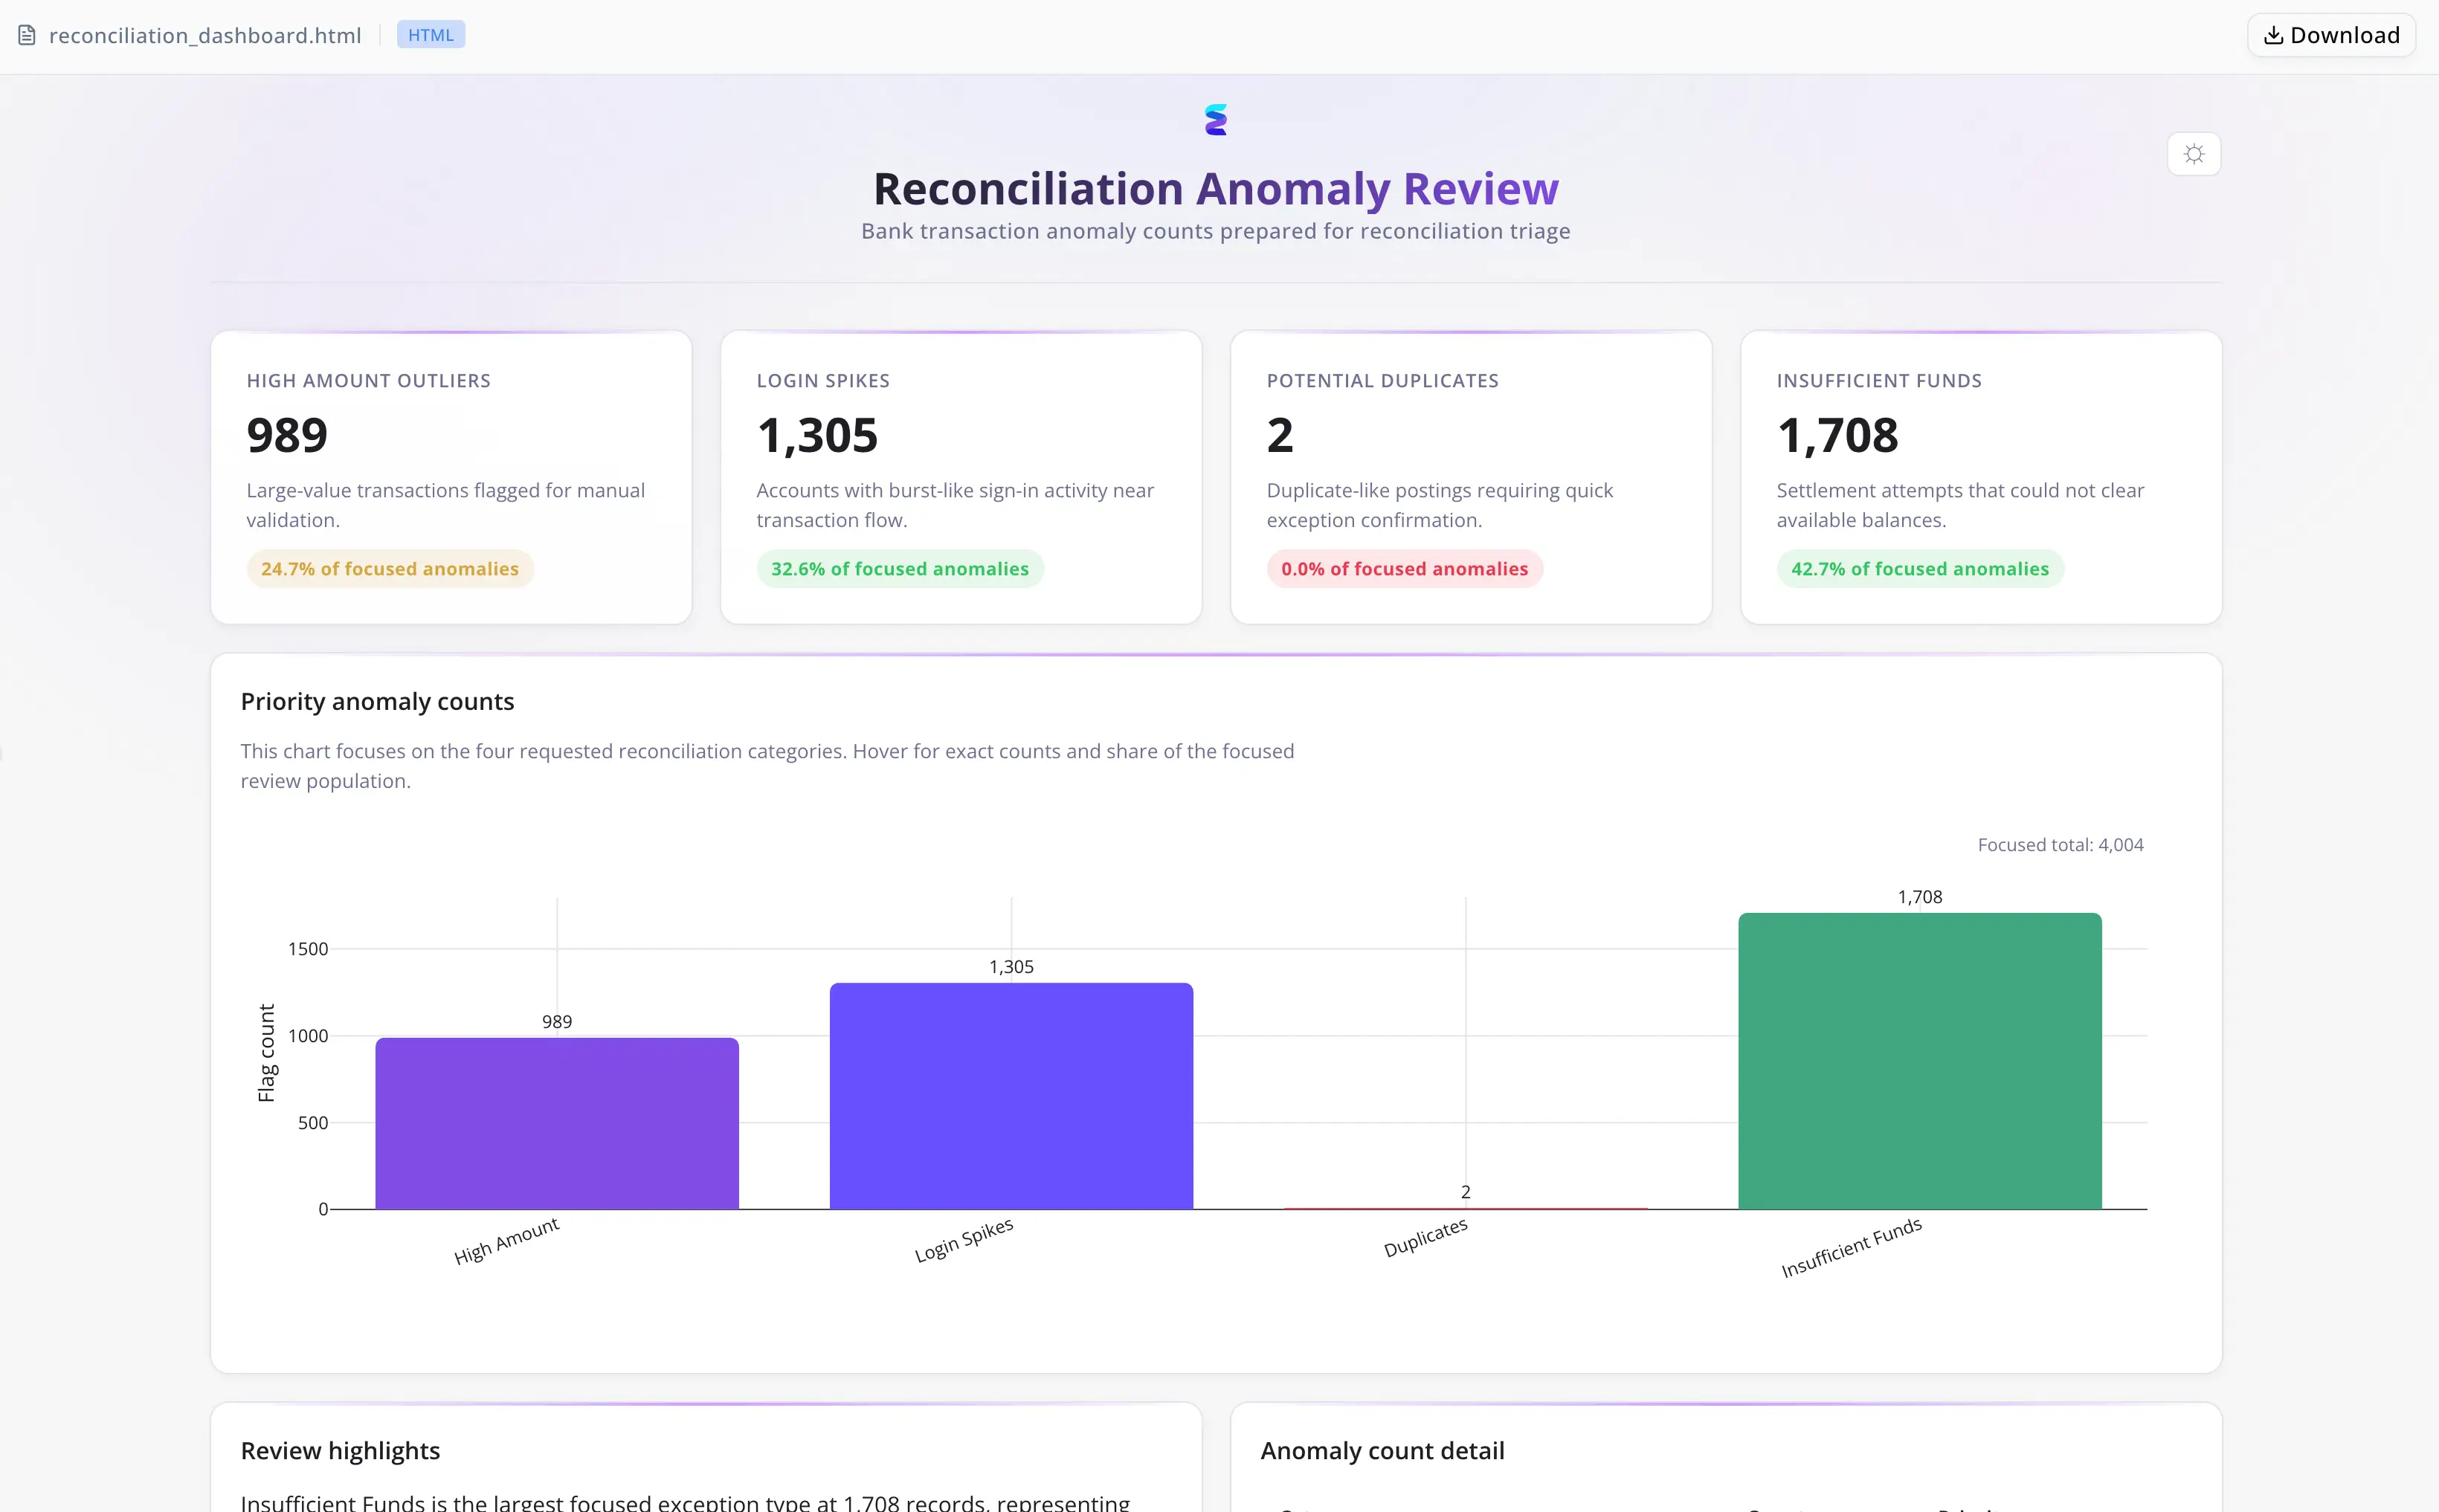2439x1512 pixels.
Task: Click the 1,708 value in Insufficient Funds card
Action: (1838, 435)
